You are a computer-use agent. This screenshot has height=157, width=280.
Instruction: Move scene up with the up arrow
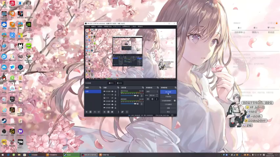[95, 112]
